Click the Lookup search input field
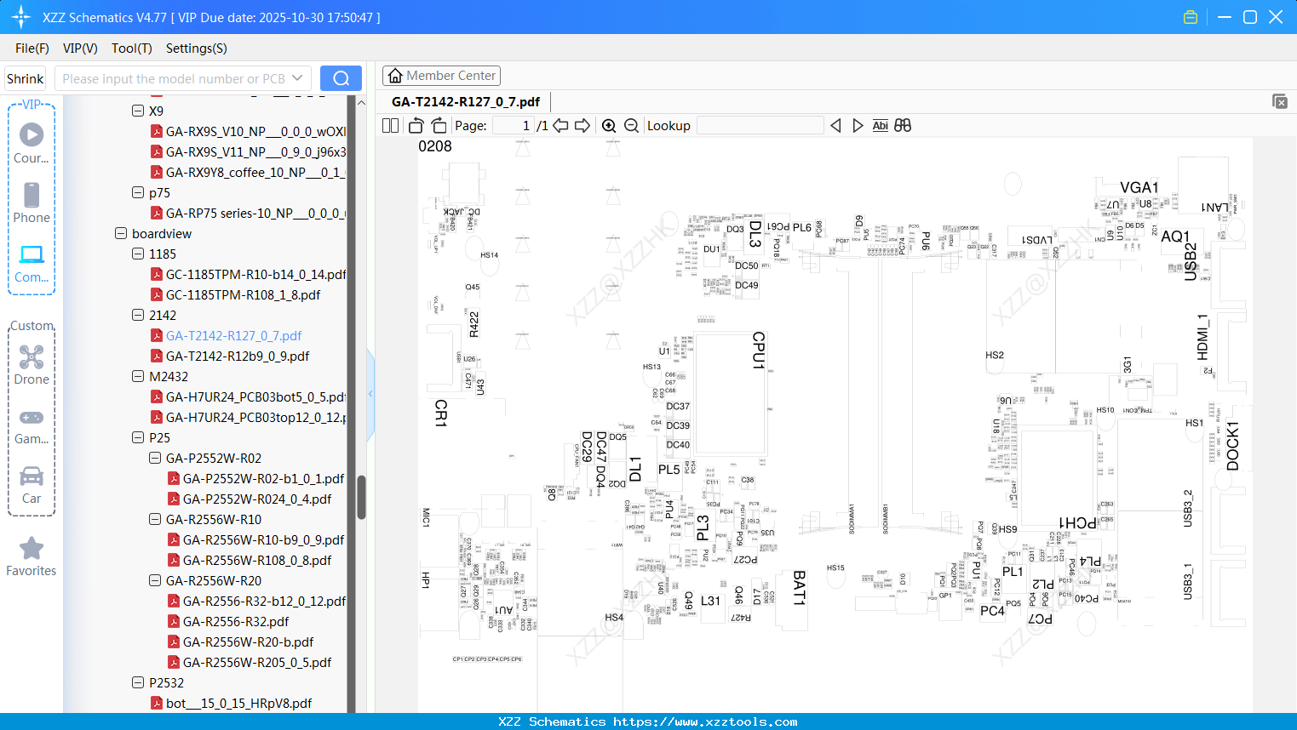The height and width of the screenshot is (730, 1297). [x=760, y=125]
